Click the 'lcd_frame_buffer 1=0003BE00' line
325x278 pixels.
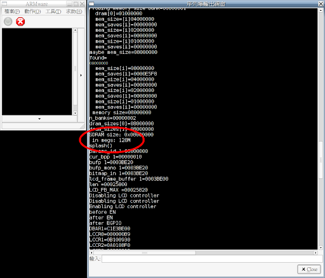tap(129, 179)
